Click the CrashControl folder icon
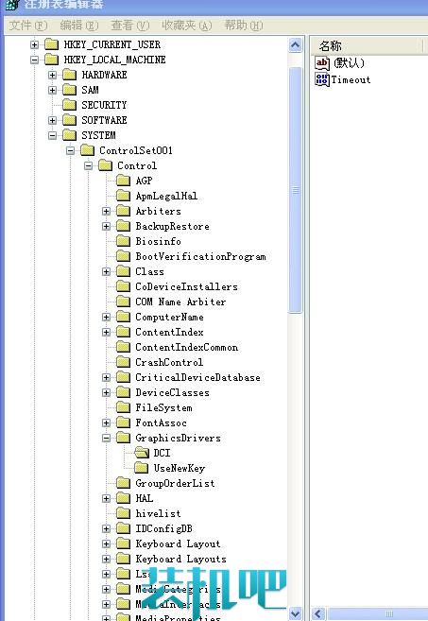The height and width of the screenshot is (621, 428). point(123,362)
